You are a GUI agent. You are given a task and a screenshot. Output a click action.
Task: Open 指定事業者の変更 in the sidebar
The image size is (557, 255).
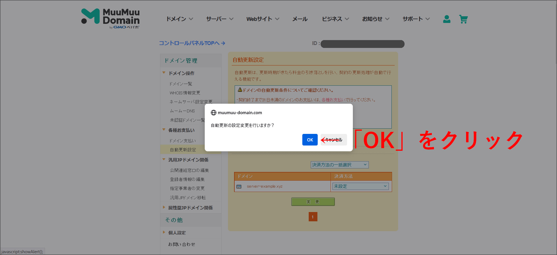tap(187, 188)
